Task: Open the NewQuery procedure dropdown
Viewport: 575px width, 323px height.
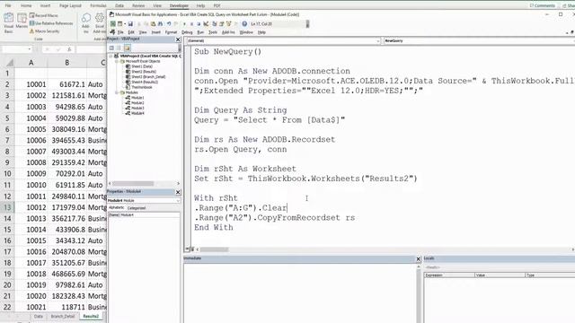Action: [478, 41]
